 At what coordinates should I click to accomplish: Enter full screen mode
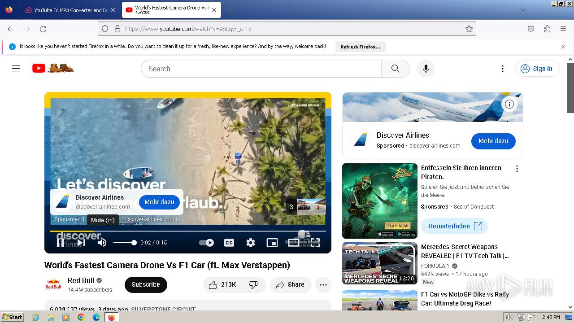point(315,243)
